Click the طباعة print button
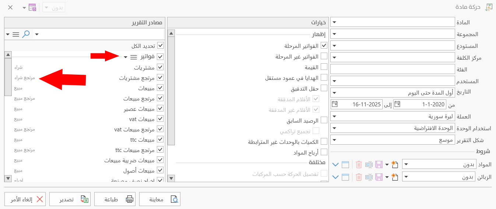This screenshot has width=496, height=209. tap(115, 199)
